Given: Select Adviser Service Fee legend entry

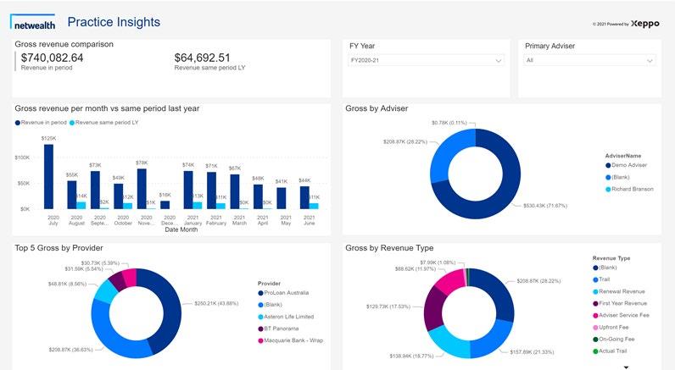Looking at the screenshot, I should click(x=621, y=315).
